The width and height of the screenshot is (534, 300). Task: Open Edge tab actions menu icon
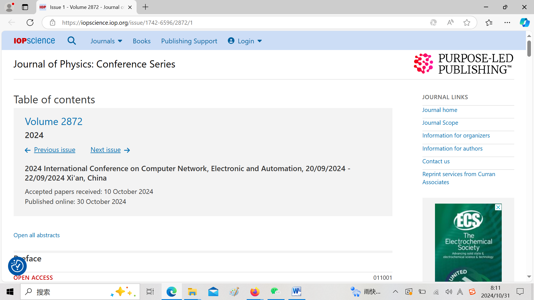click(x=25, y=7)
